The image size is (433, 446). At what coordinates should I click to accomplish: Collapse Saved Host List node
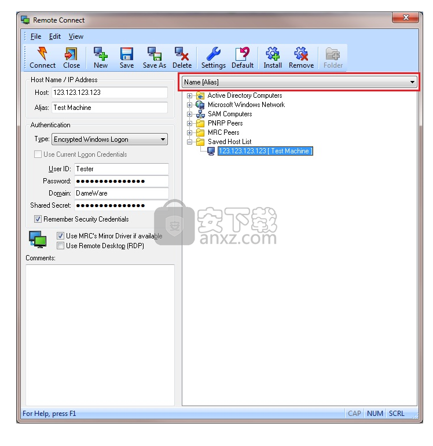click(190, 142)
